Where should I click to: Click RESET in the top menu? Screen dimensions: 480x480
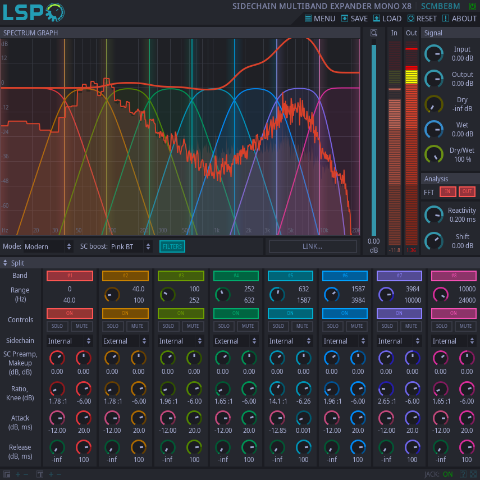(422, 19)
